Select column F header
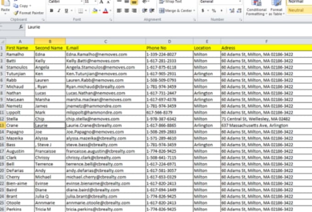Screen dimensions: 312x212 pos(267,41)
